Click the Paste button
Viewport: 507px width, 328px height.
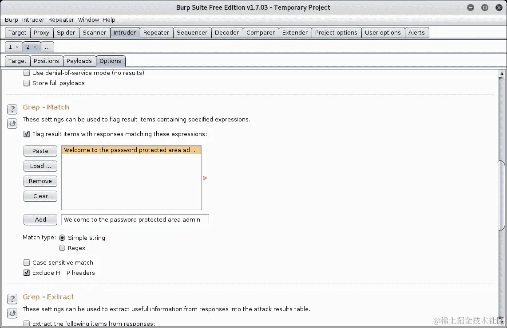coord(40,151)
